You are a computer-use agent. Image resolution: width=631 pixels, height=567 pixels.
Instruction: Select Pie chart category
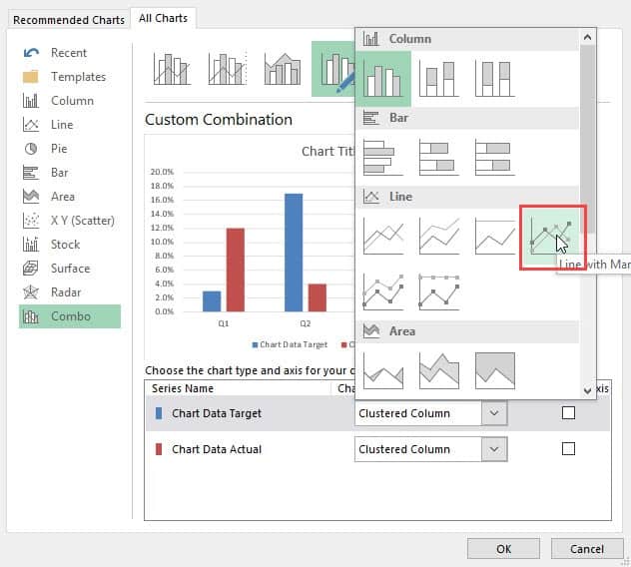[69, 149]
